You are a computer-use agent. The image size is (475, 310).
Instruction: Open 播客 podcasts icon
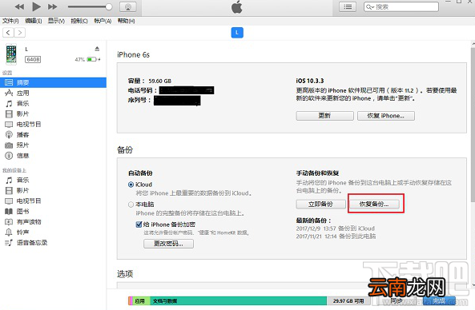9,135
